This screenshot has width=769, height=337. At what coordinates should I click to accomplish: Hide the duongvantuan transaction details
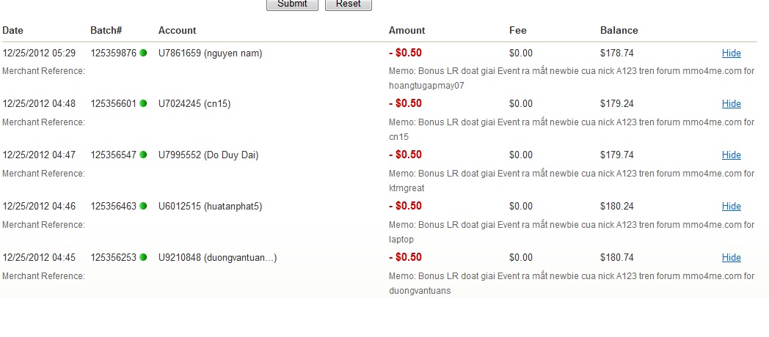point(731,258)
